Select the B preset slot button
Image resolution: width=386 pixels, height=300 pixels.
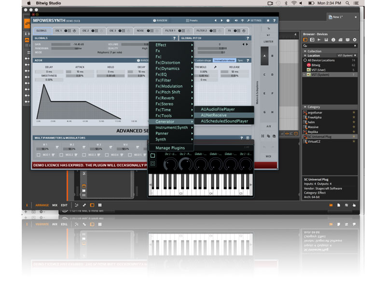272,56
